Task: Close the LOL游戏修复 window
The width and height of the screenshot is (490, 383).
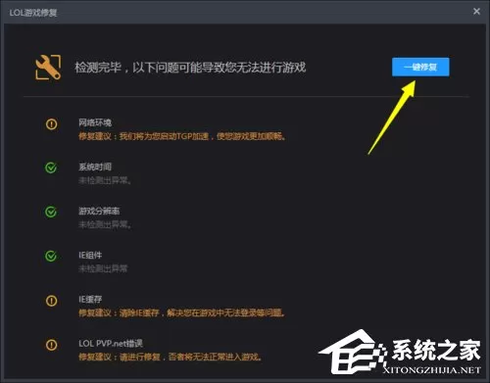Action: [476, 12]
